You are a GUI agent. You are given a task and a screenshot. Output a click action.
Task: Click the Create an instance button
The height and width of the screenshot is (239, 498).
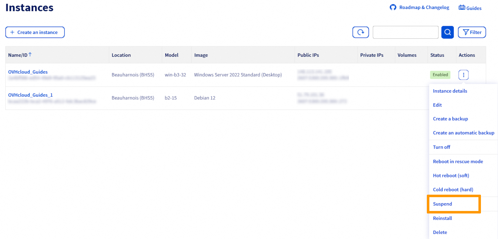pyautogui.click(x=35, y=32)
